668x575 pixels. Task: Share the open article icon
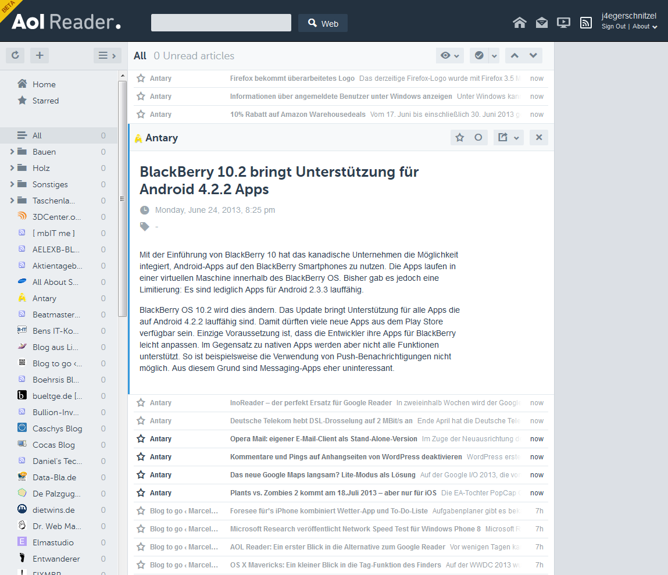(x=503, y=137)
